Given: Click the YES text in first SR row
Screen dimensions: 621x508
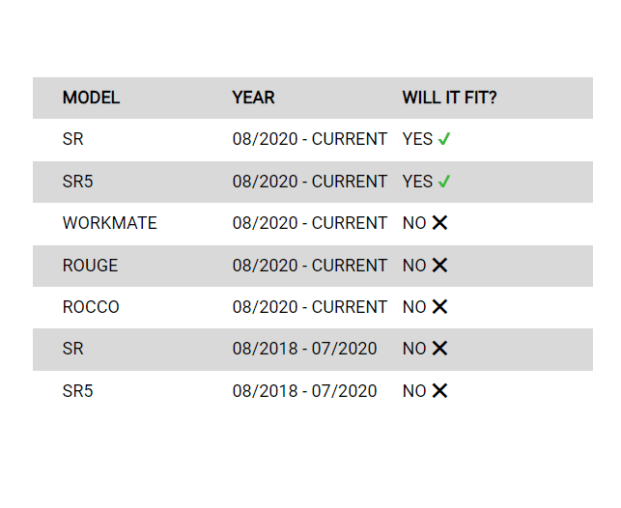Looking at the screenshot, I should point(417,139).
